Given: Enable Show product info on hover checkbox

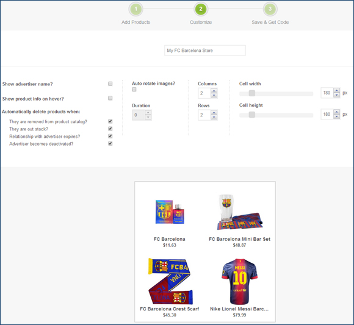Looking at the screenshot, I should pos(110,98).
